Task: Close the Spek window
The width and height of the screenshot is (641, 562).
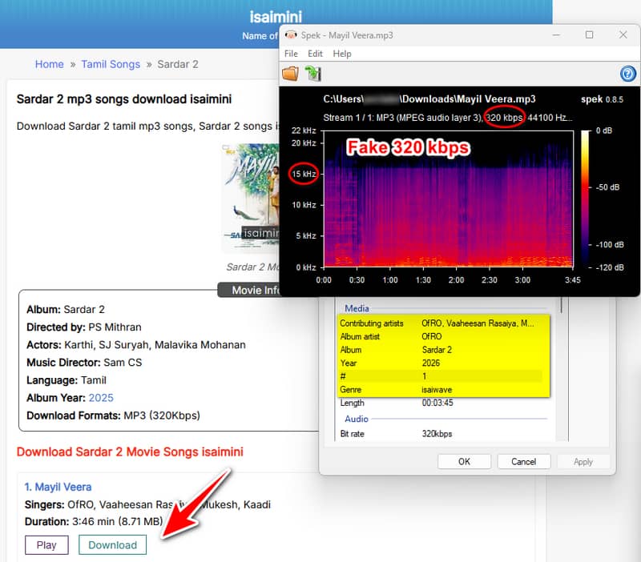Action: [x=623, y=35]
